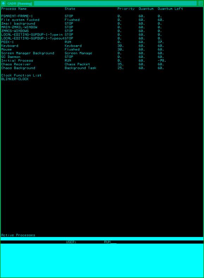Image resolution: width=204 pixels, height=278 pixels.
Task: Select the 'Initial Process' process name
Action: point(17,61)
